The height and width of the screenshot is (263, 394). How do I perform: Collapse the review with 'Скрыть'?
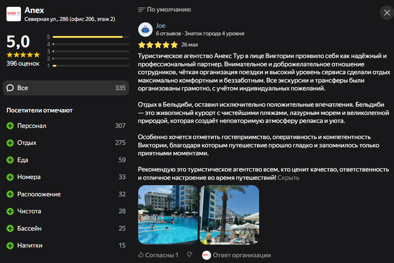(288, 178)
